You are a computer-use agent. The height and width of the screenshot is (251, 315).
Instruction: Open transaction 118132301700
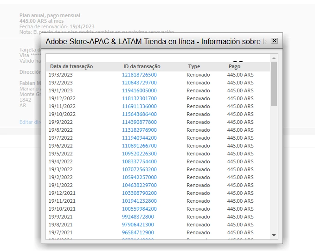(x=139, y=98)
